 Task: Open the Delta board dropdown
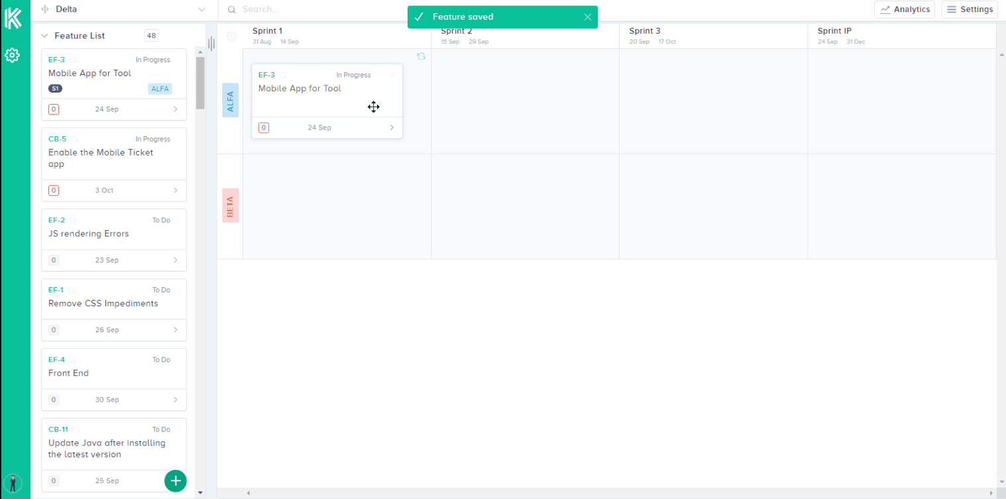pos(202,9)
